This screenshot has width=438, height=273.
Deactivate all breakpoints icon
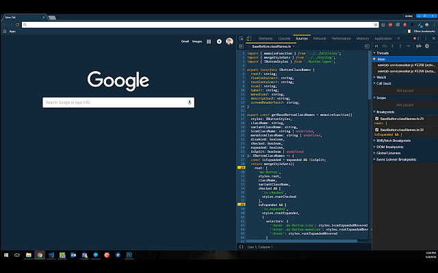(x=418, y=46)
